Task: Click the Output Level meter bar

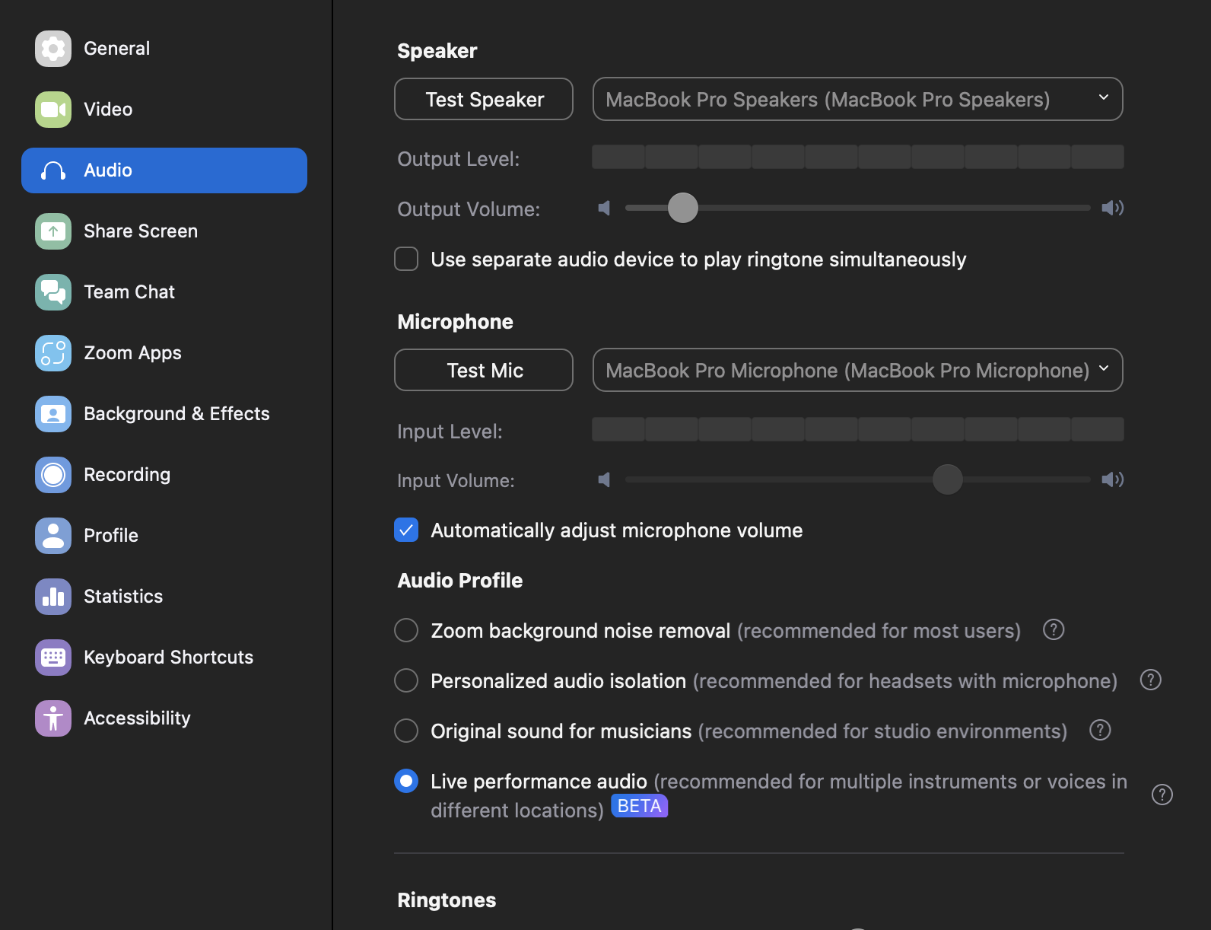Action: [858, 157]
